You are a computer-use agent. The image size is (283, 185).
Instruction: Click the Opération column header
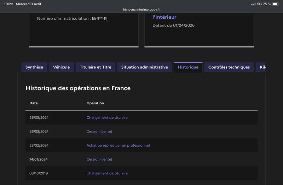[x=95, y=103]
